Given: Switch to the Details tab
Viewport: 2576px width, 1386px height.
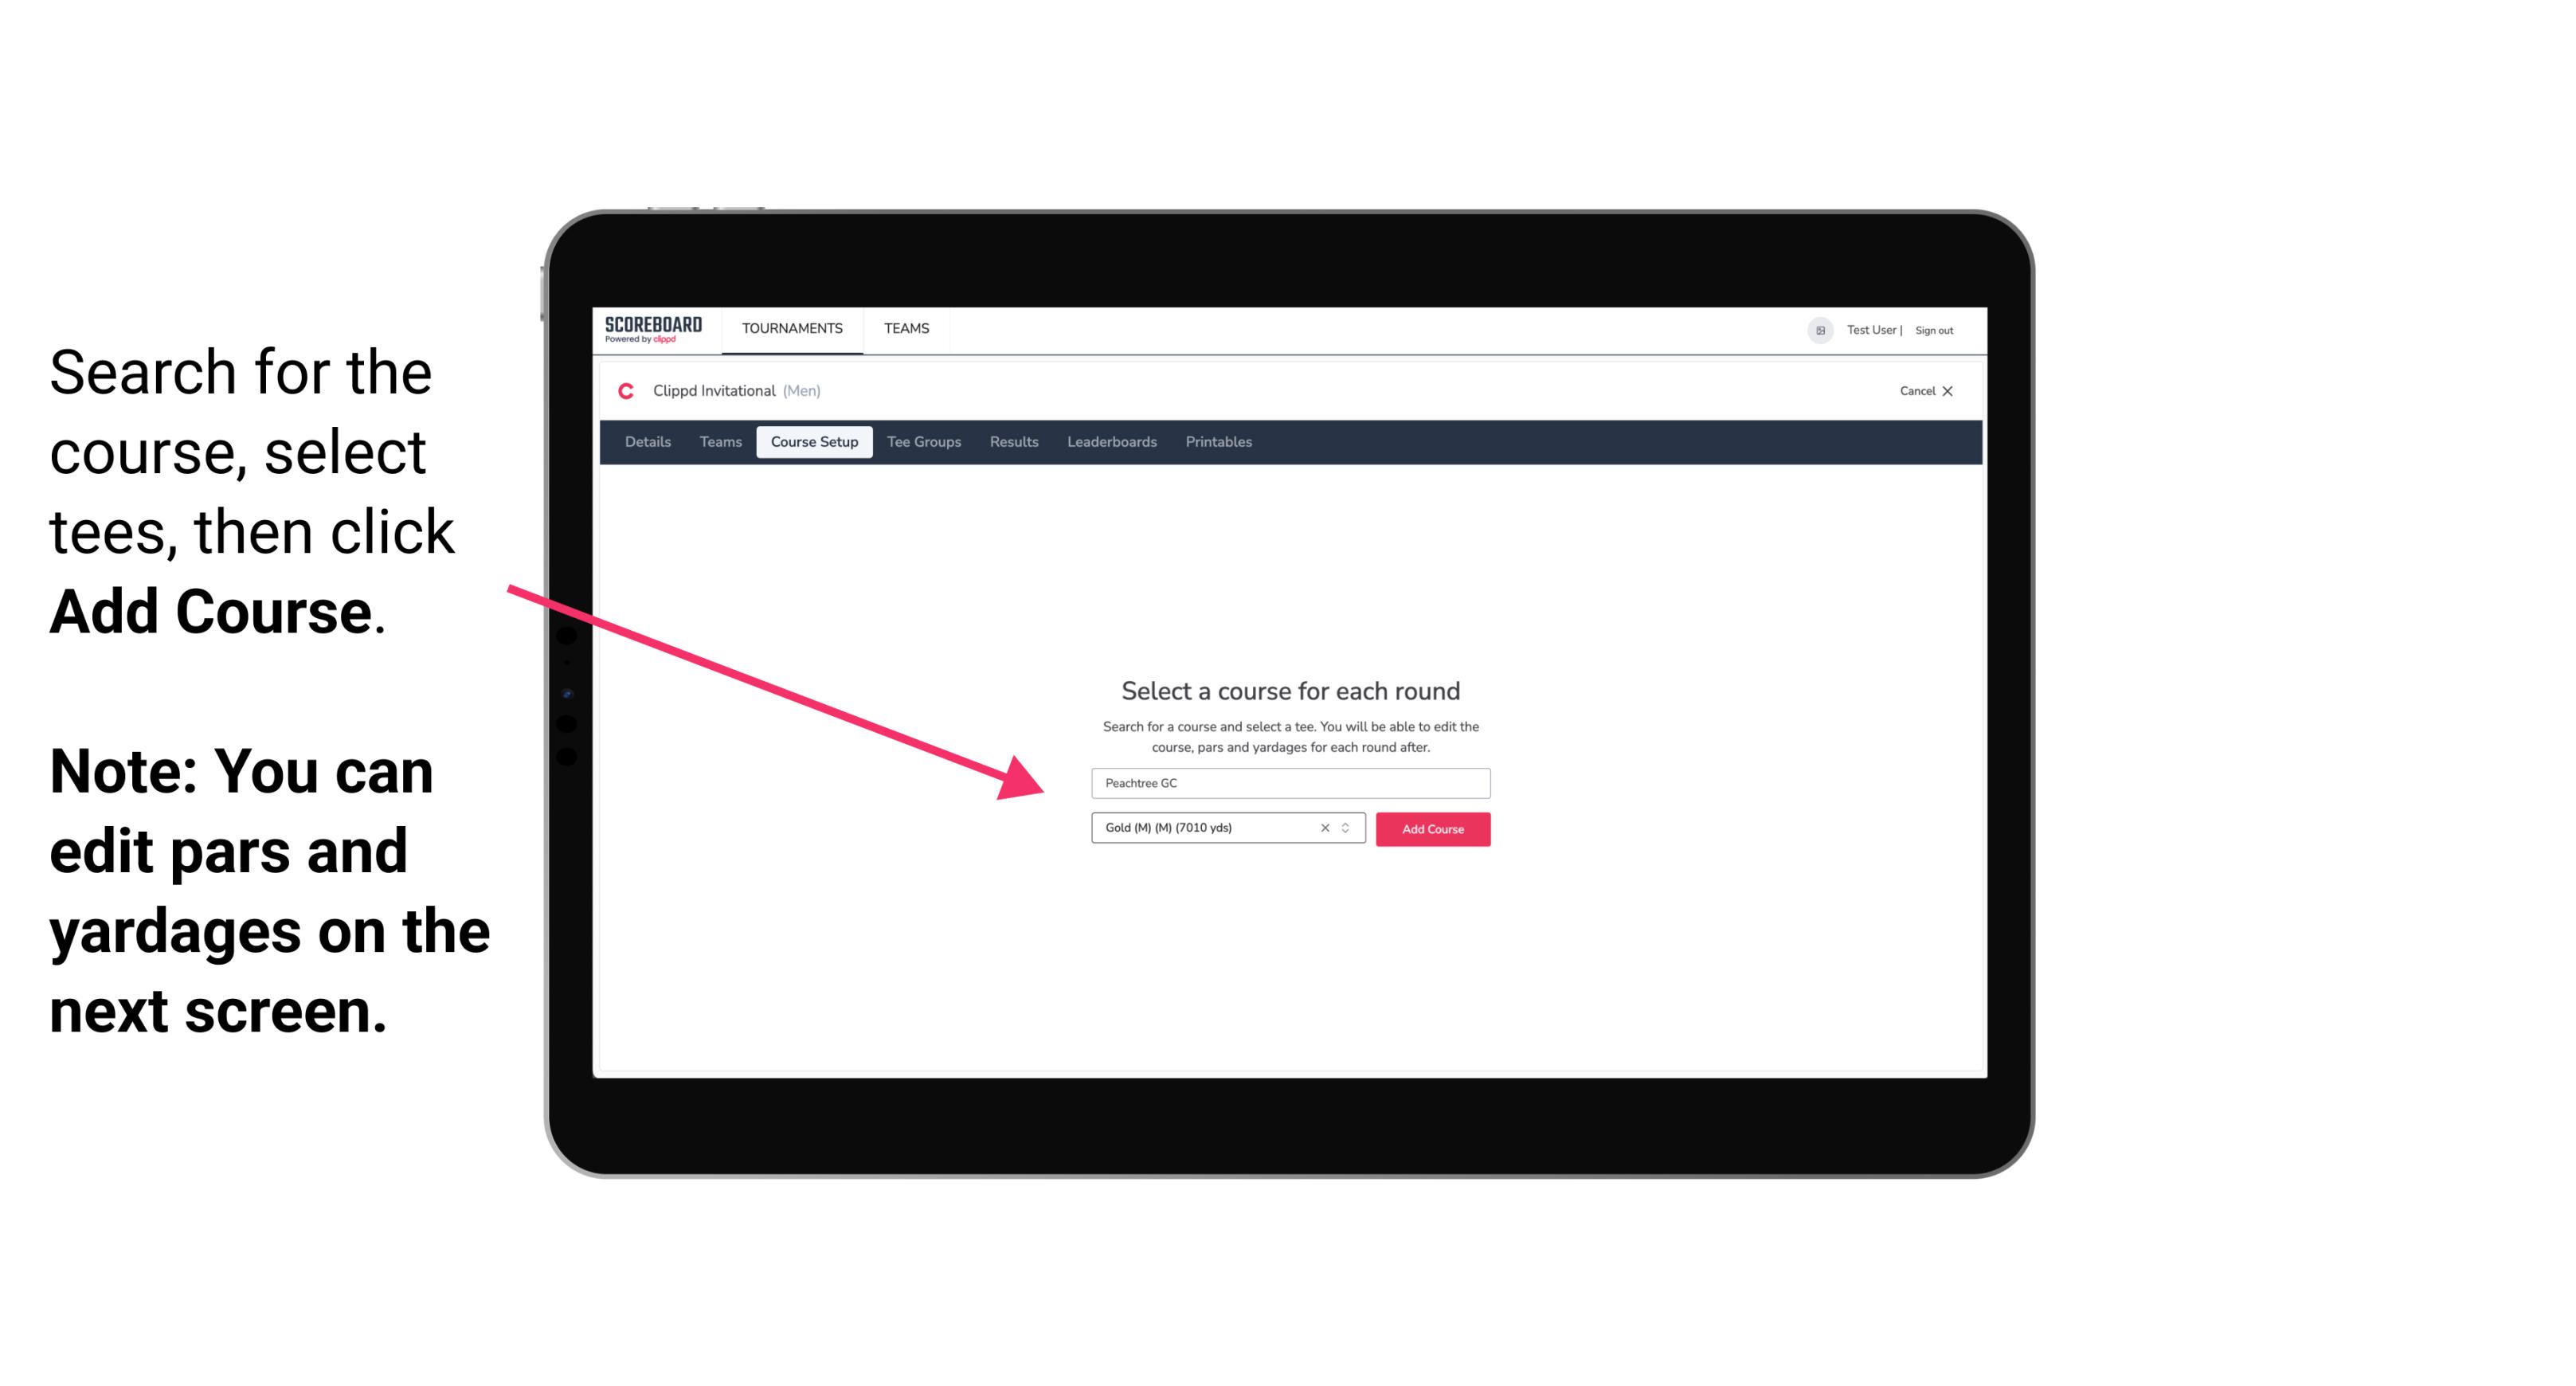Looking at the screenshot, I should (647, 442).
